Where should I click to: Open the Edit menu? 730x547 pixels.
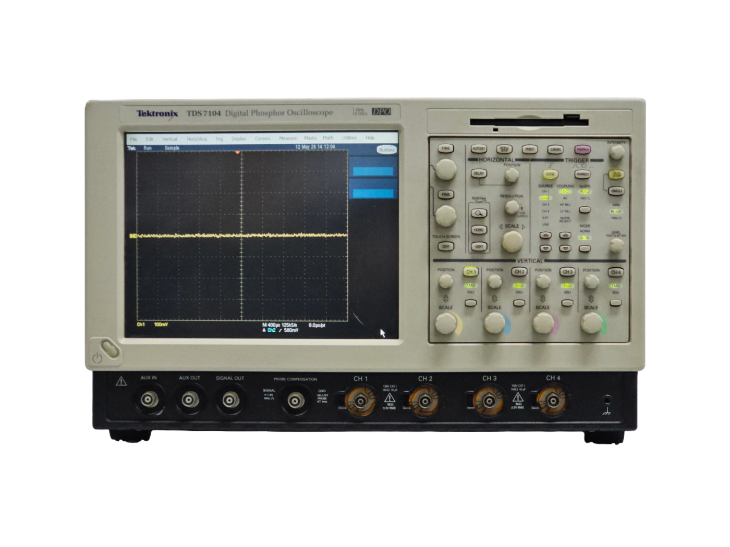pos(150,139)
